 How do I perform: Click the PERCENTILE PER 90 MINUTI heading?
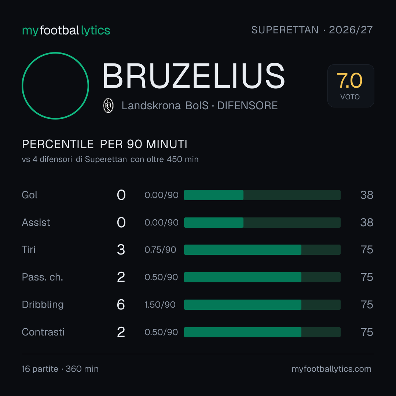(x=104, y=144)
